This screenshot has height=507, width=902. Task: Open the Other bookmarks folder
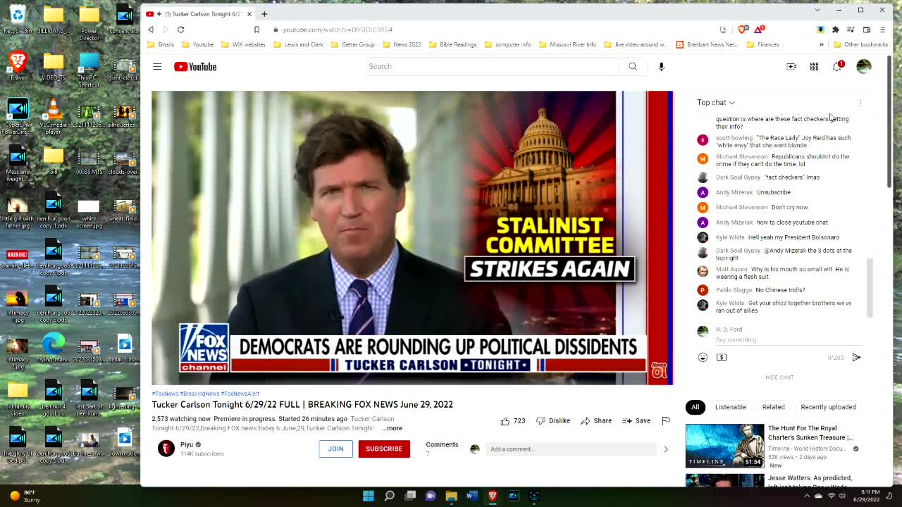point(860,44)
